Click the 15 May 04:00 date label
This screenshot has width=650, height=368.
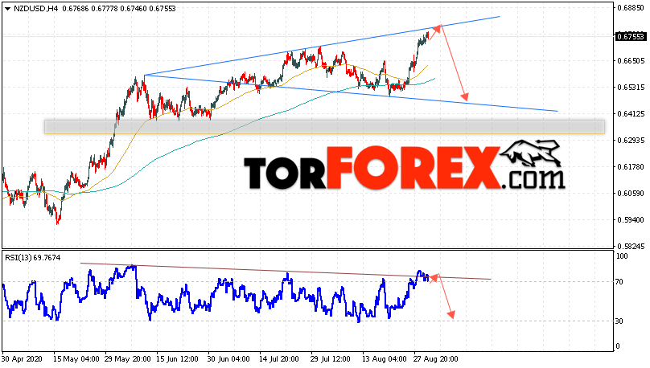76,359
